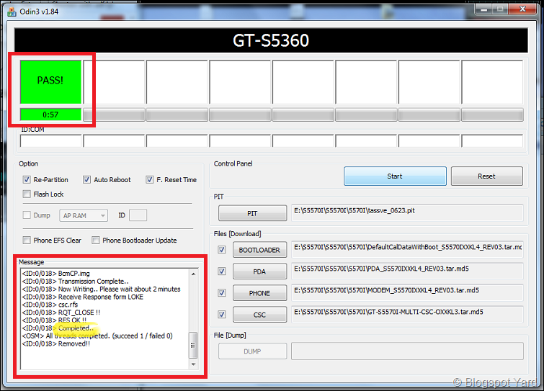Click the CSC file path field
The width and height of the screenshot is (544, 391).
tap(407, 315)
